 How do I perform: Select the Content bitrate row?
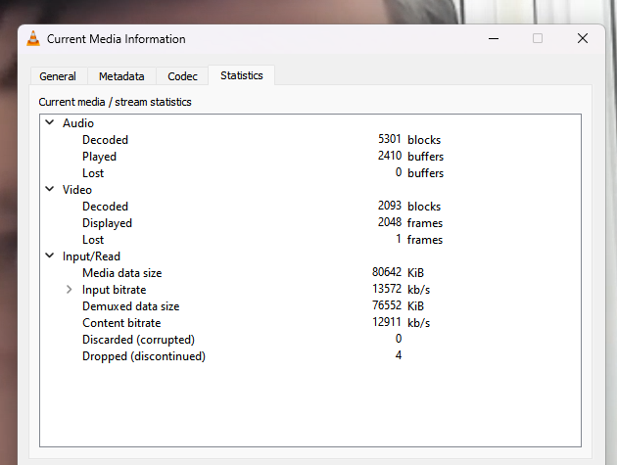pos(121,323)
